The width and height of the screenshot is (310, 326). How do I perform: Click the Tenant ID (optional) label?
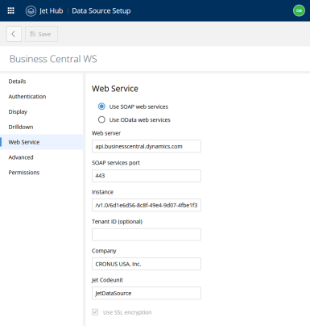pyautogui.click(x=117, y=221)
